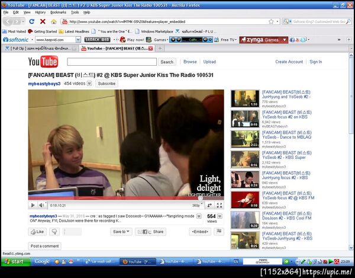Viewport: 355px width, 278px height.
Task: Click the Search Web toolbar button
Action: point(97,40)
